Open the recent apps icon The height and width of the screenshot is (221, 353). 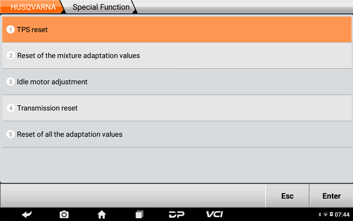click(x=139, y=214)
